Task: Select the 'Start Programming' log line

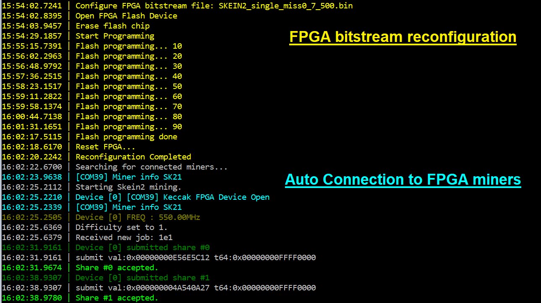Action: (78, 36)
